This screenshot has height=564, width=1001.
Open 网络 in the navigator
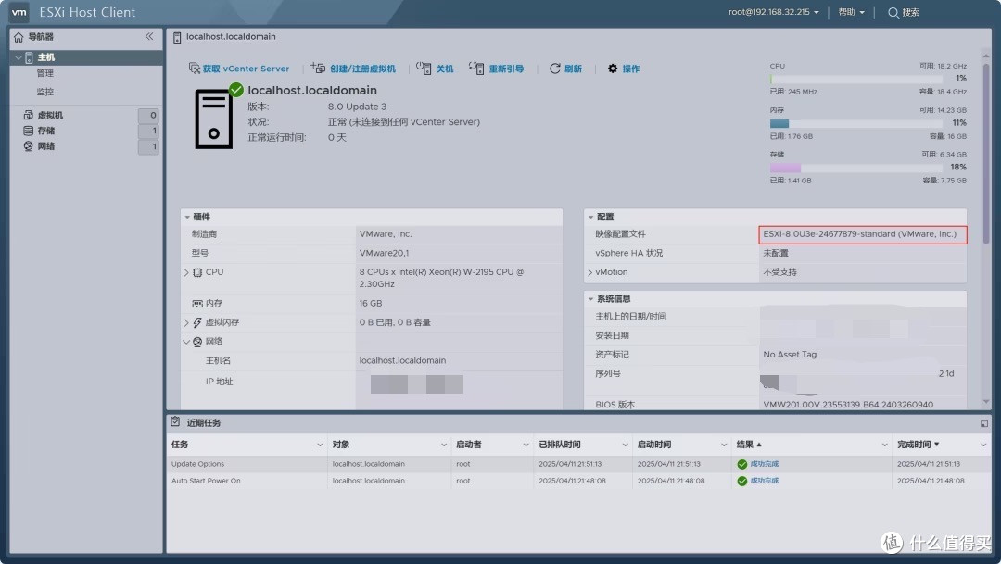click(x=46, y=146)
